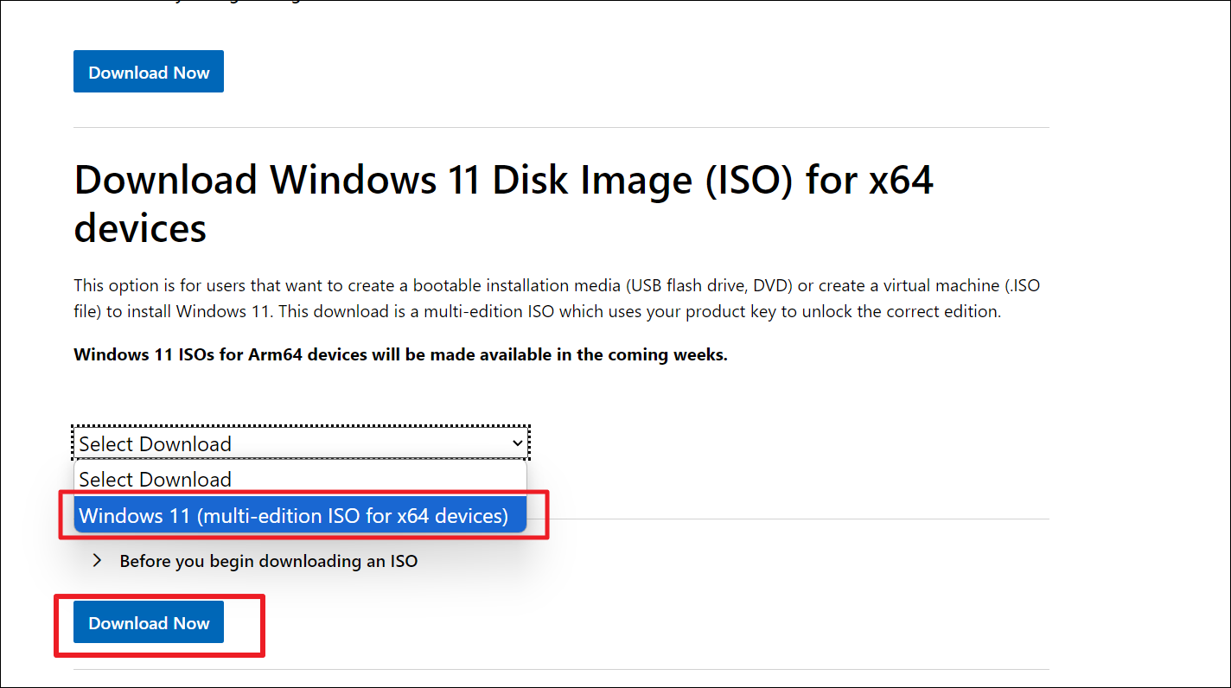Pick the blank Select Download list option
The height and width of the screenshot is (688, 1231).
pyautogui.click(x=156, y=480)
